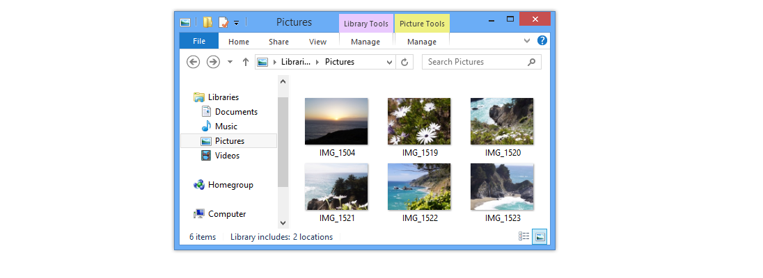Click the Forward navigation arrow
Viewport: 763px width, 278px height.
(213, 62)
